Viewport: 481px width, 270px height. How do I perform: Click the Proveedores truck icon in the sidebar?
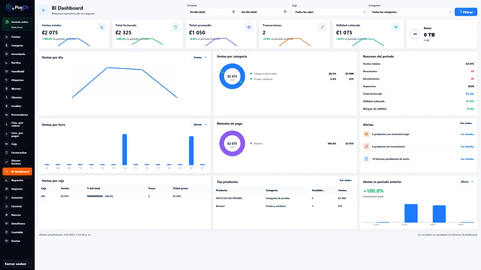pos(7,114)
